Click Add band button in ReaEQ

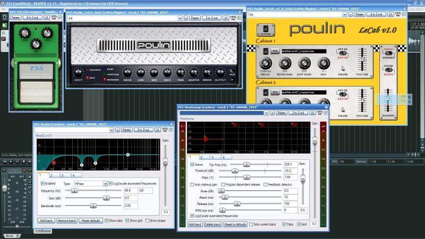(x=46, y=220)
